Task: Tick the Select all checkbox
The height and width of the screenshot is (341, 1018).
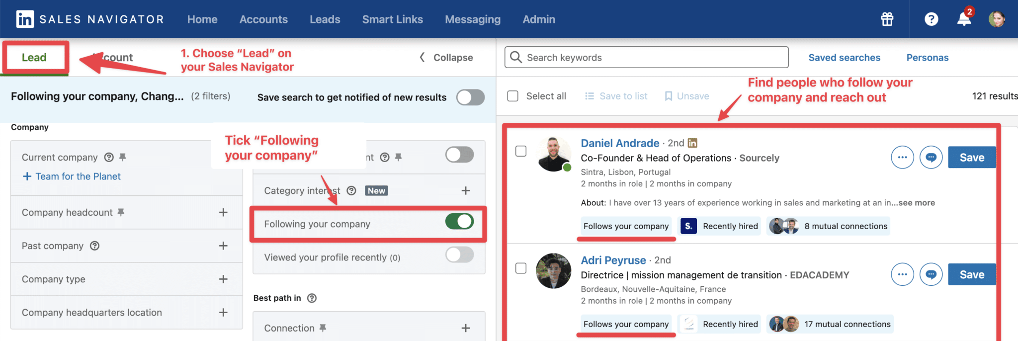Action: point(513,96)
